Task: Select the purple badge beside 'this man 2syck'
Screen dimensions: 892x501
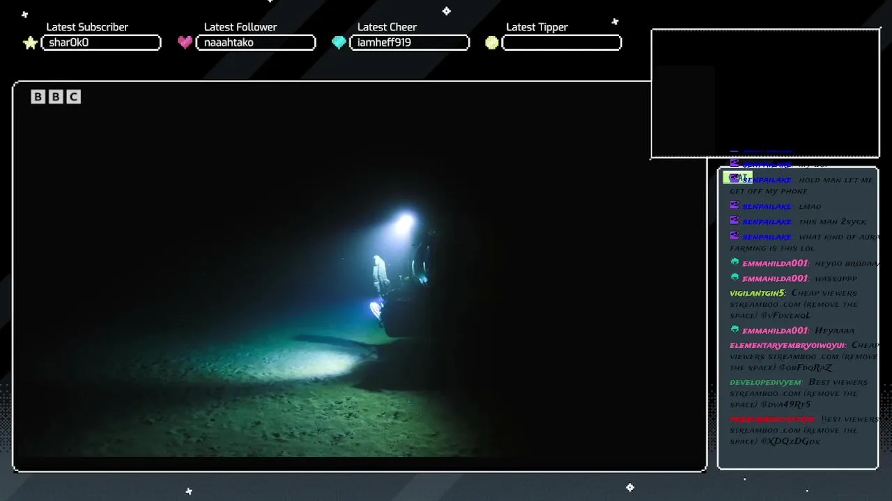Action: point(735,221)
